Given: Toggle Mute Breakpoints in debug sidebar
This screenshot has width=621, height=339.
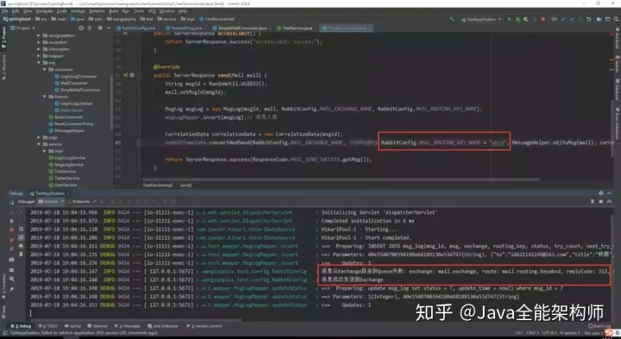Looking at the screenshot, I should (11, 248).
